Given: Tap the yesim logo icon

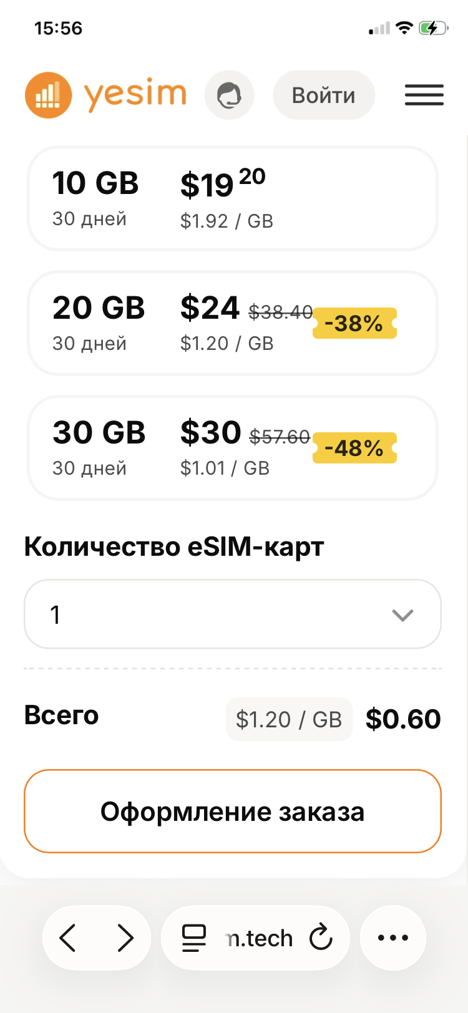Looking at the screenshot, I should [48, 95].
